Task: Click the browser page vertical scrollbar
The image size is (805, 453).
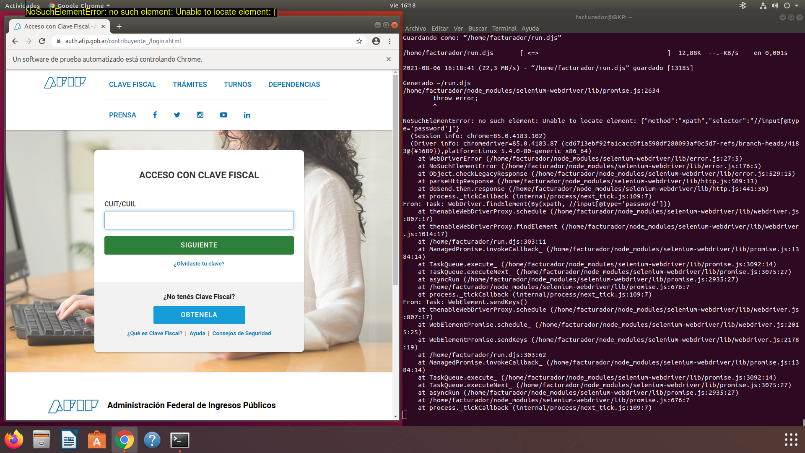Action: (395, 180)
